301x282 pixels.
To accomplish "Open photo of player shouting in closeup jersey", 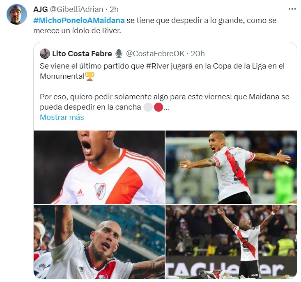I will [99, 167].
